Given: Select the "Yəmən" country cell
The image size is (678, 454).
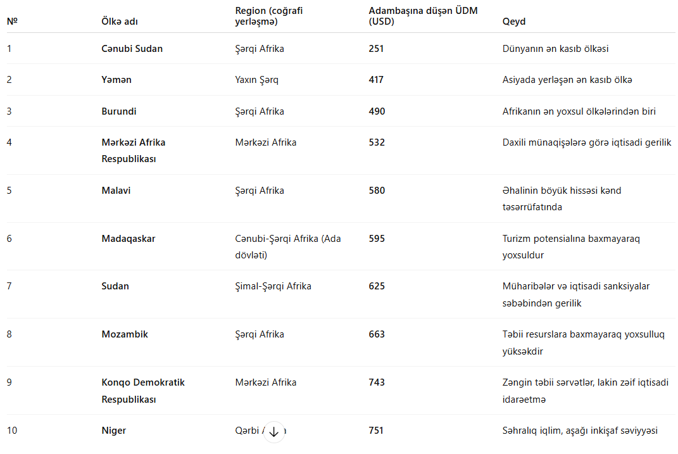Looking at the screenshot, I should tap(116, 80).
